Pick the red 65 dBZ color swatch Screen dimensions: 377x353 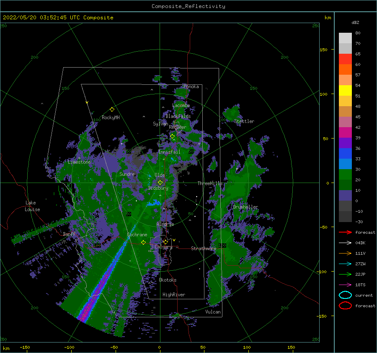click(x=345, y=59)
